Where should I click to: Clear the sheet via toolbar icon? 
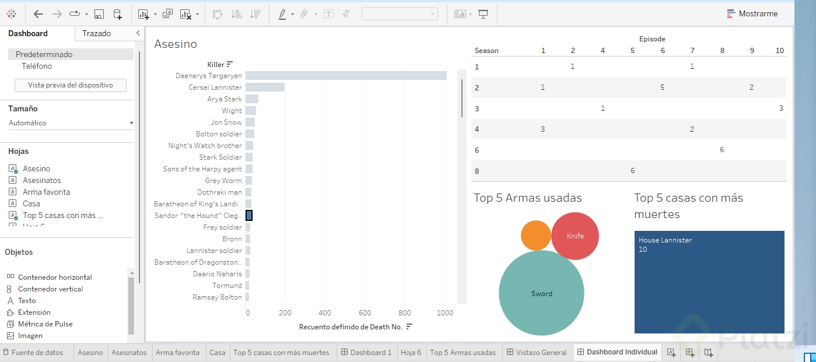[x=186, y=14]
